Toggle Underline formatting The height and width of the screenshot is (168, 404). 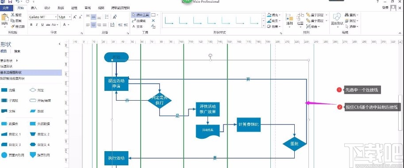(42, 25)
